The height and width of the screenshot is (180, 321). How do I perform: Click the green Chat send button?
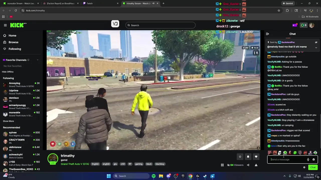click(313, 167)
